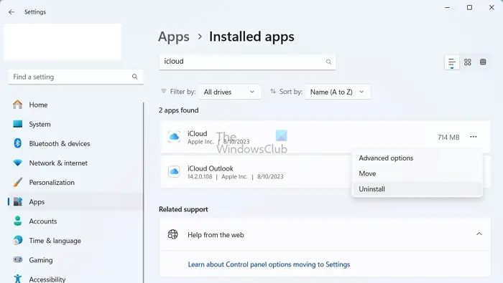Click the iCloud app icon
Screen dimensions: 503x283
point(174,137)
